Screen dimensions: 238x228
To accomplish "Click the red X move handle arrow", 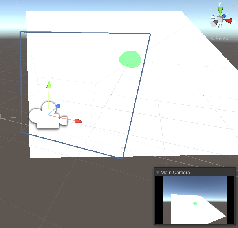I will (79, 121).
